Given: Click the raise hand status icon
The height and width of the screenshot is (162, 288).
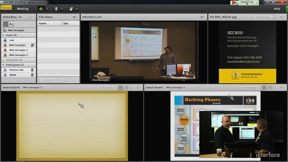Looking at the screenshot, I should coord(71,9).
